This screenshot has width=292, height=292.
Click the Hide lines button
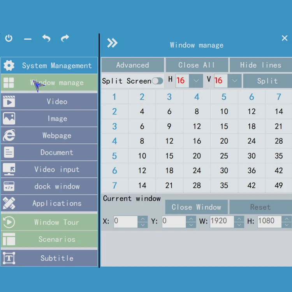261,65
